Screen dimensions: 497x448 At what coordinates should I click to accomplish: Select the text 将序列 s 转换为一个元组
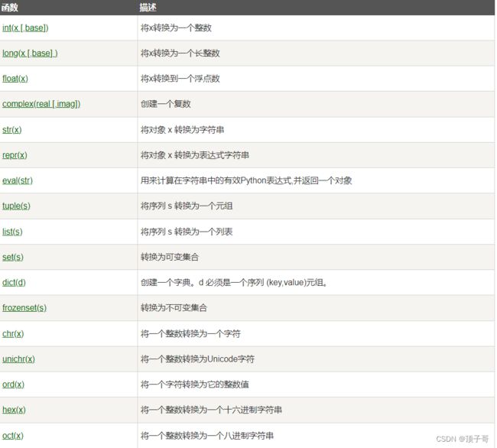click(x=187, y=206)
